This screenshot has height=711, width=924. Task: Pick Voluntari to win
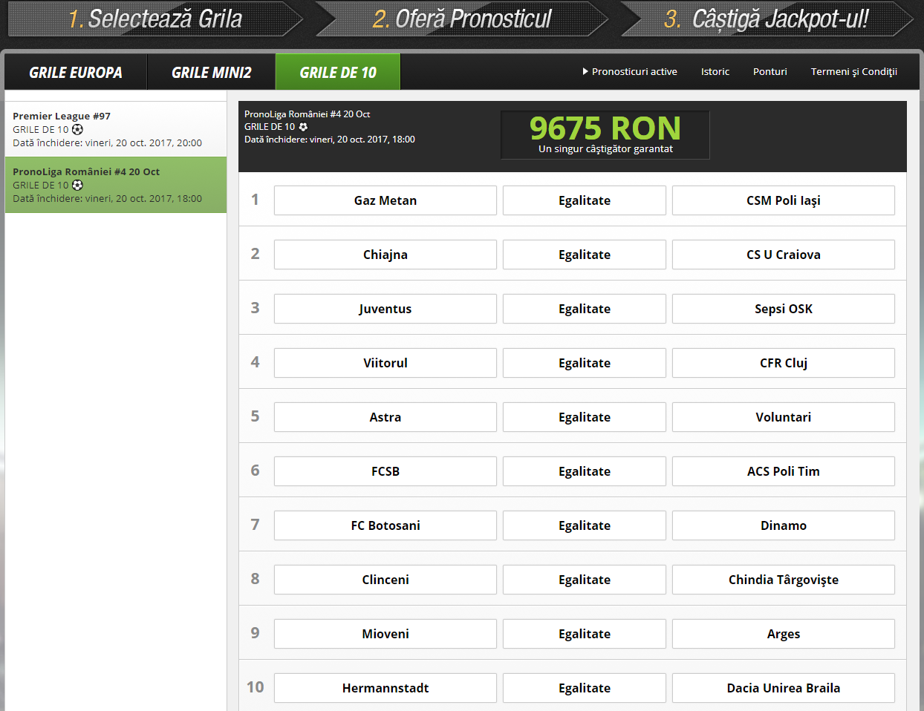pos(784,417)
